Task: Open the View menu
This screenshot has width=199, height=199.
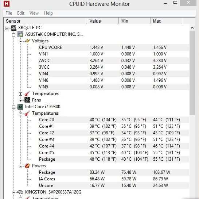Action: (34, 13)
